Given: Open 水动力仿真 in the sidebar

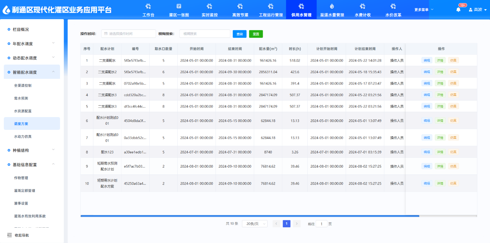Looking at the screenshot, I should coord(32,137).
